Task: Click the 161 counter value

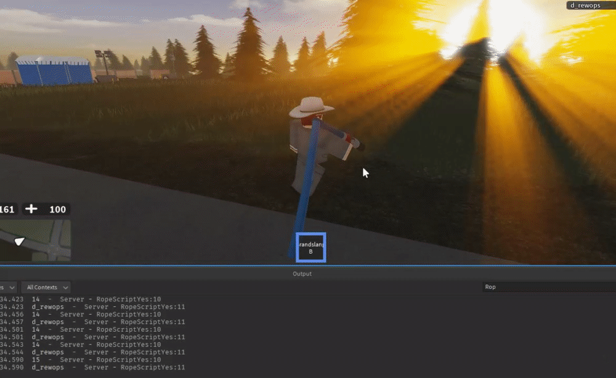Action: (7, 209)
